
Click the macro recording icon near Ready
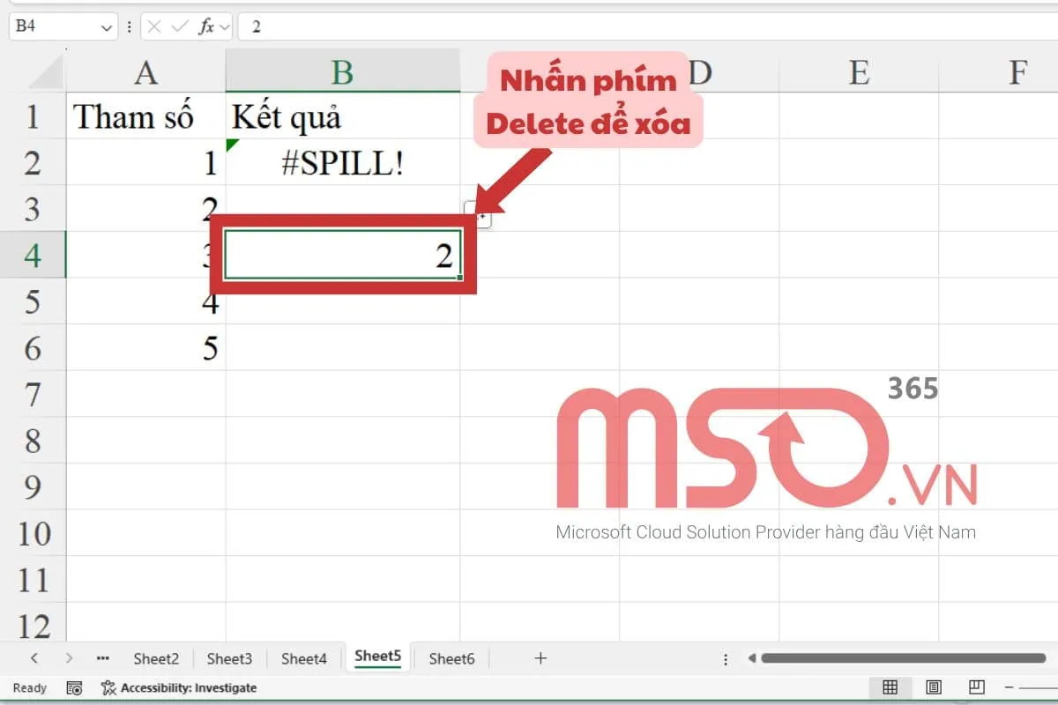(75, 687)
